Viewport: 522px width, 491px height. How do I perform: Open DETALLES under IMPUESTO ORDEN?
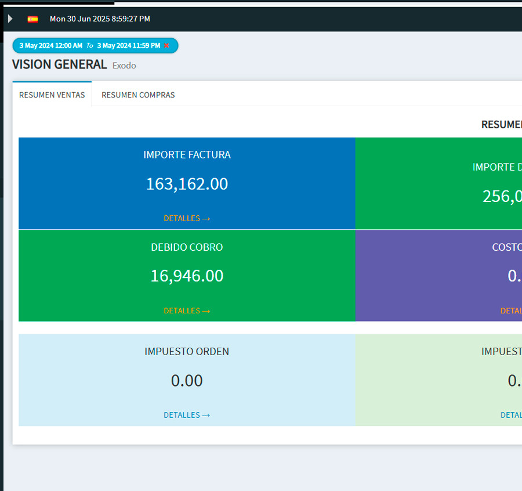[x=187, y=415]
